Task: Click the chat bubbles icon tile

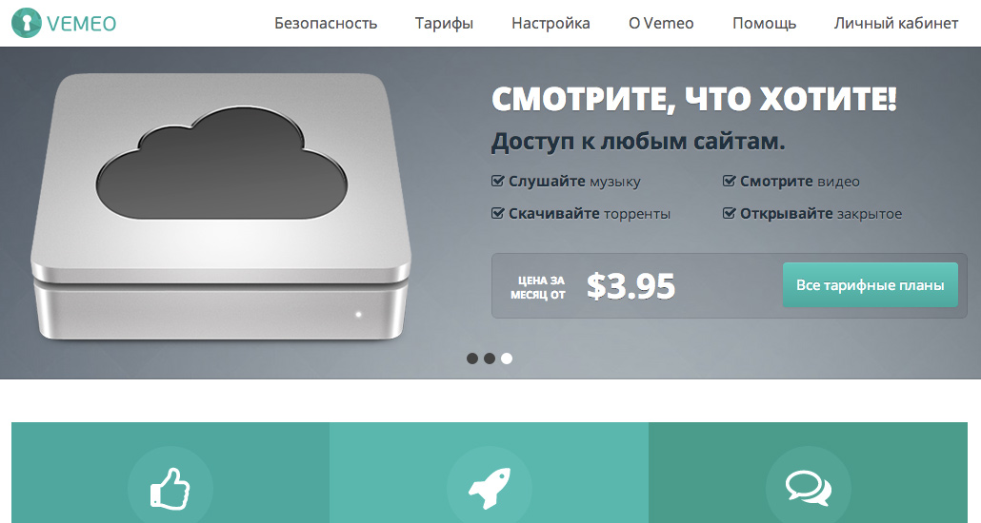Action: [x=809, y=473]
